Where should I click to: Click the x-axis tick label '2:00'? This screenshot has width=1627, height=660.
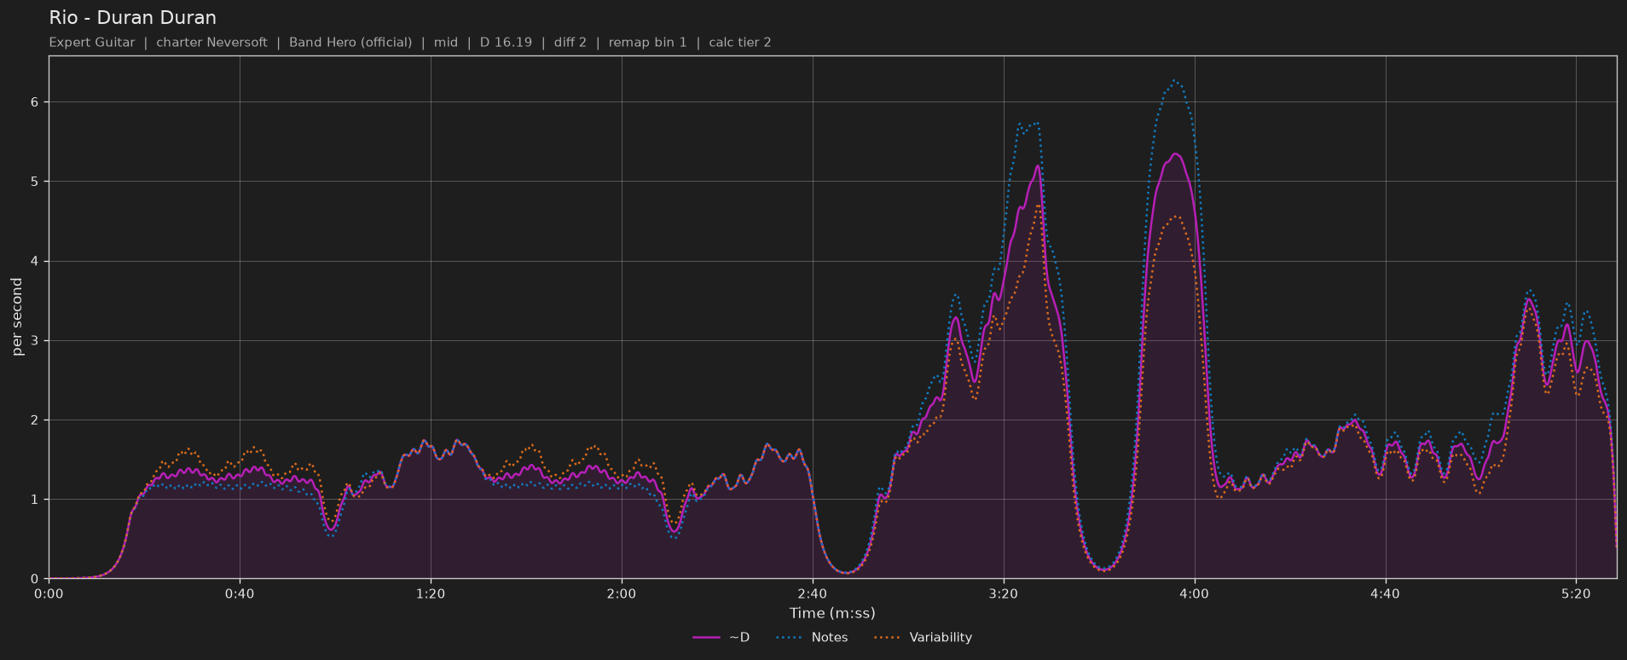tap(622, 594)
